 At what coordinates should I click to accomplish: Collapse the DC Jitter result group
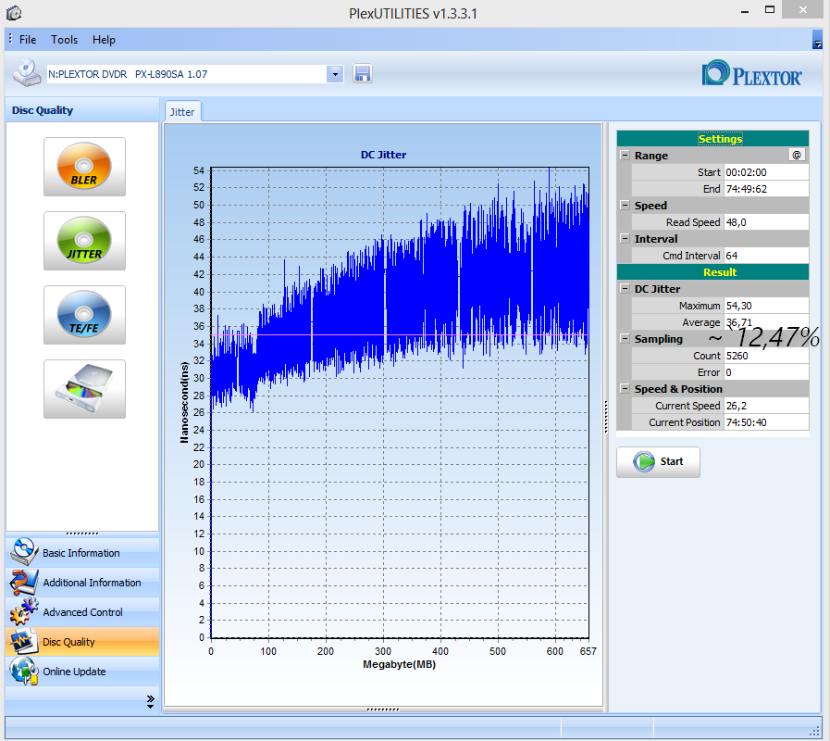(626, 289)
